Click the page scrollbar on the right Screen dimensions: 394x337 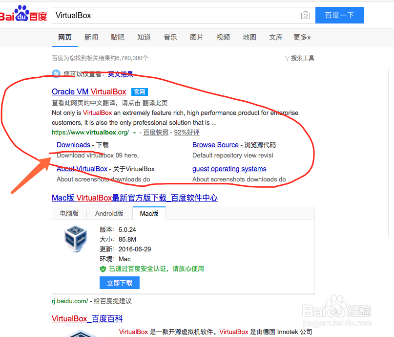(x=389, y=154)
